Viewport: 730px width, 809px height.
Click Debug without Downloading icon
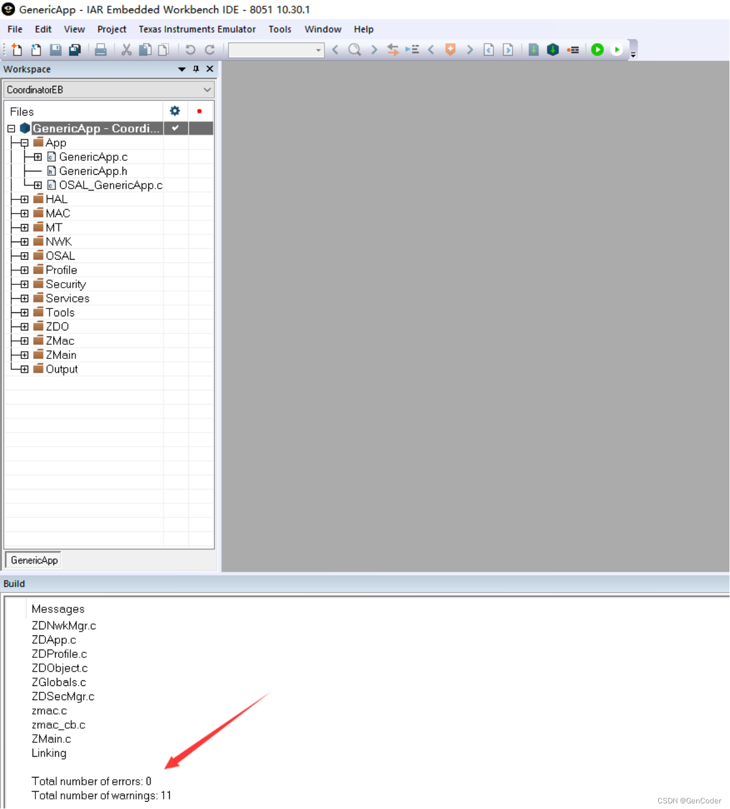(x=617, y=50)
